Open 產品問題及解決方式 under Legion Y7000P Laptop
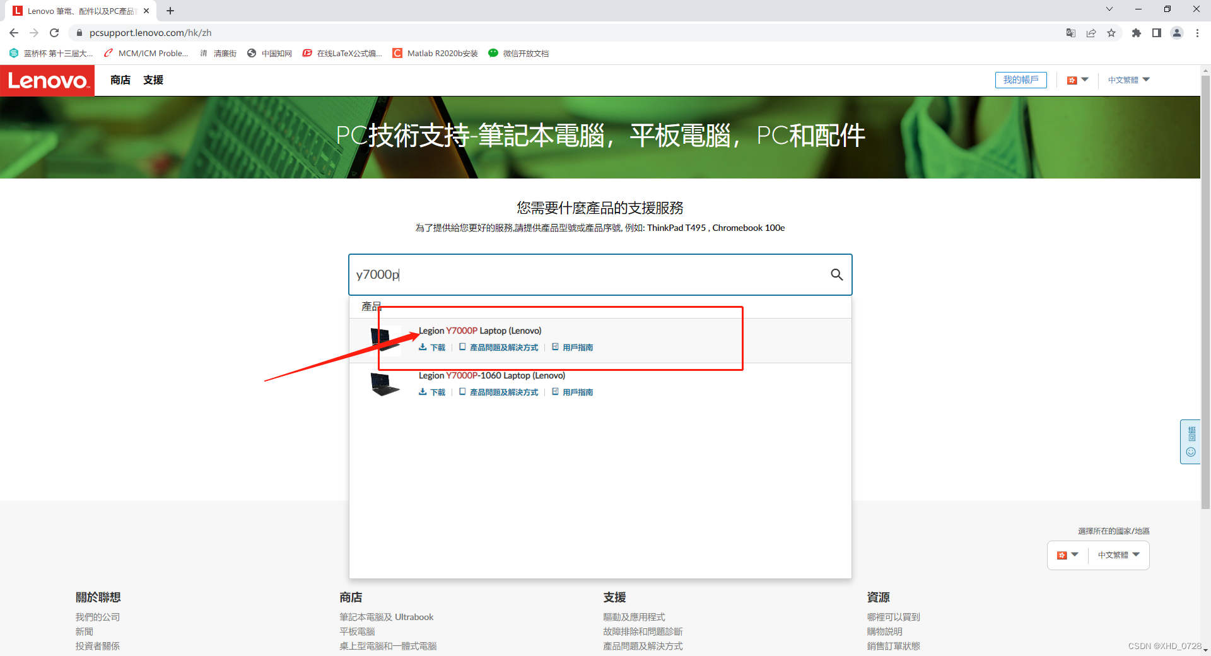This screenshot has width=1211, height=656. tap(498, 348)
